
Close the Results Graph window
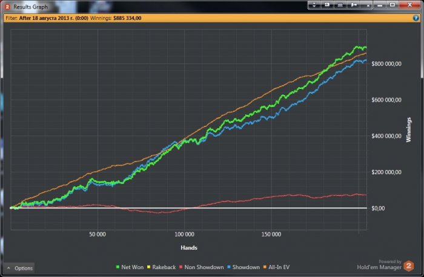(409, 5)
